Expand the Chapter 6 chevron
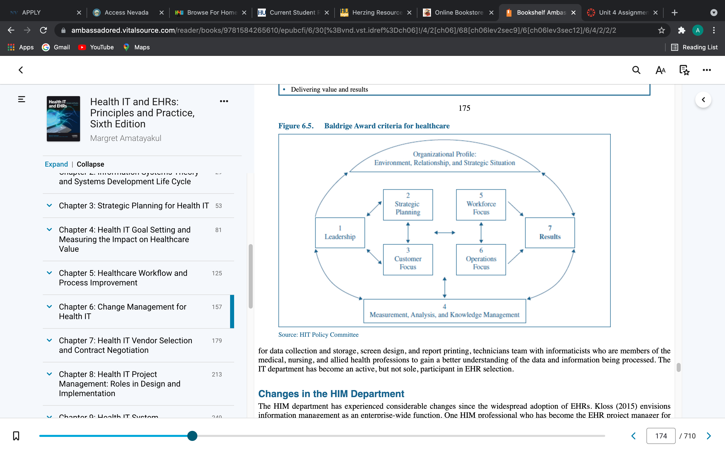 49,307
